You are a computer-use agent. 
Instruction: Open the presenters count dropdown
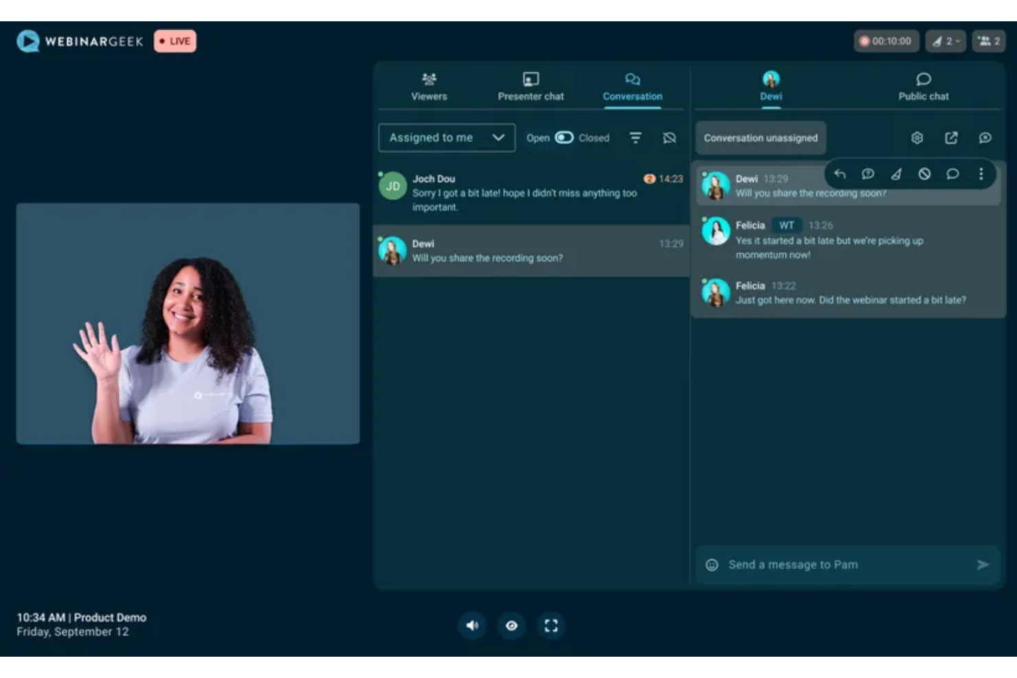pos(946,41)
